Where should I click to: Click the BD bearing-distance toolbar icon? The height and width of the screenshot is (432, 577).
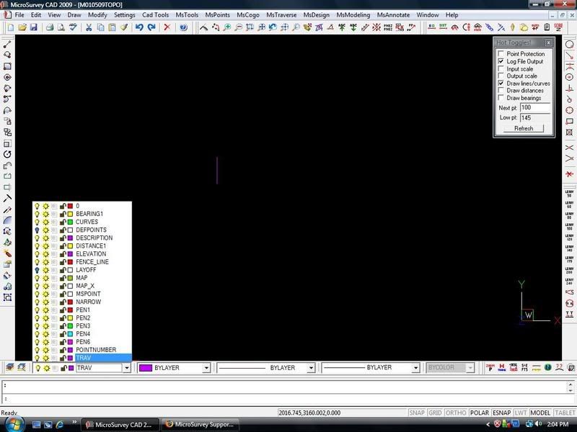coord(431,27)
